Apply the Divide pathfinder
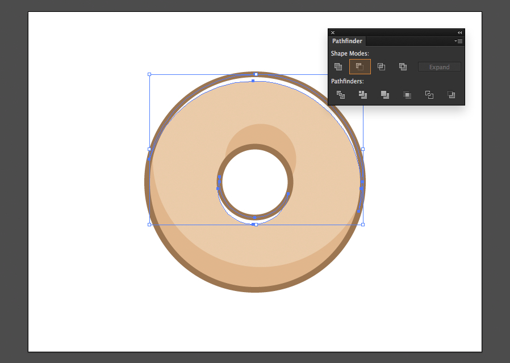The width and height of the screenshot is (510, 363). pos(341,95)
